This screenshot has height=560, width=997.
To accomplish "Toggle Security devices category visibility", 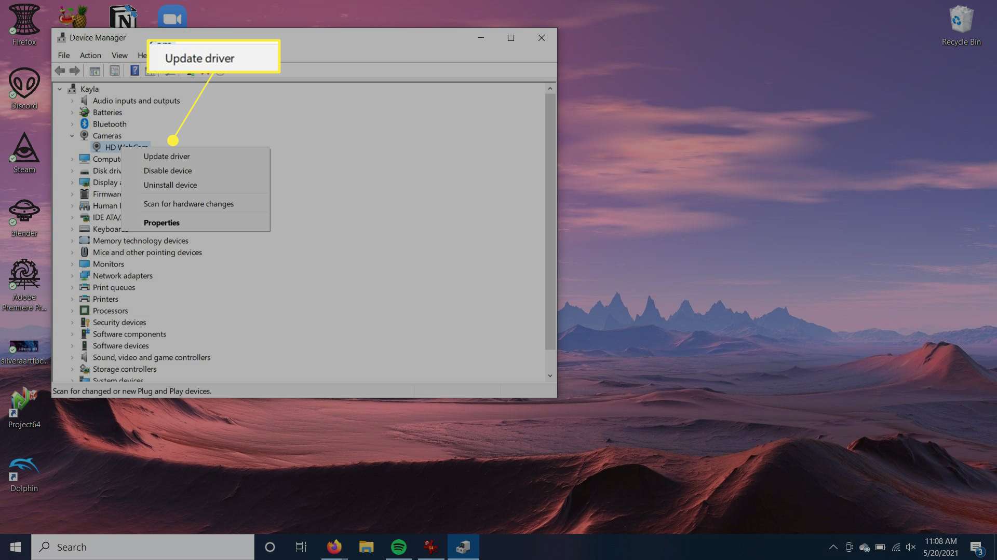I will click(x=72, y=322).
